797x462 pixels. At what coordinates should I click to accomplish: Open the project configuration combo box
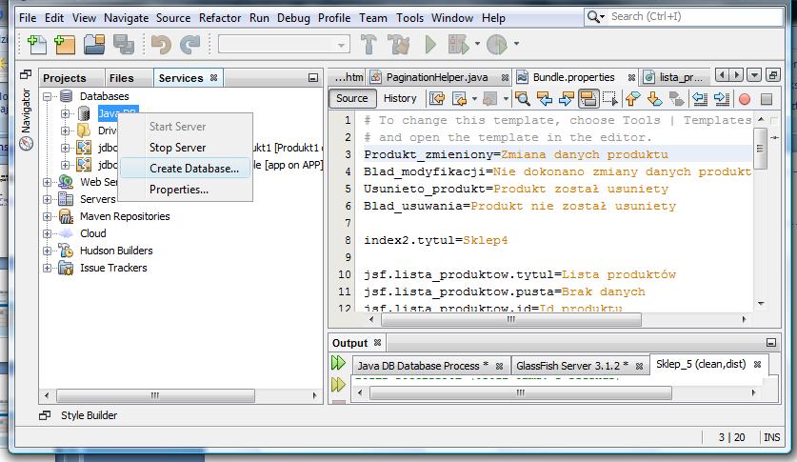284,45
